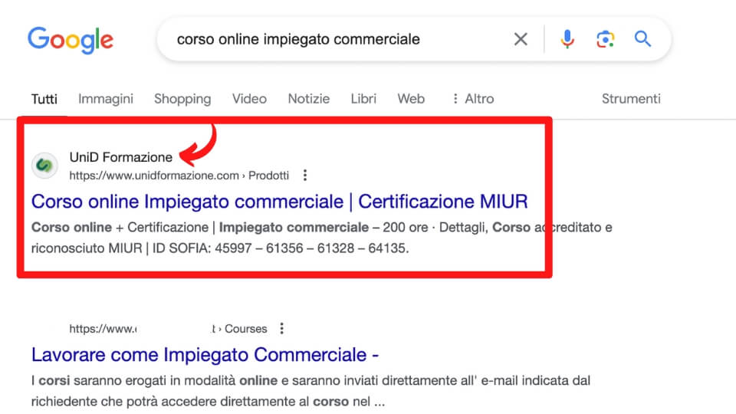
Task: Open Google Lens image search icon
Action: [x=606, y=39]
